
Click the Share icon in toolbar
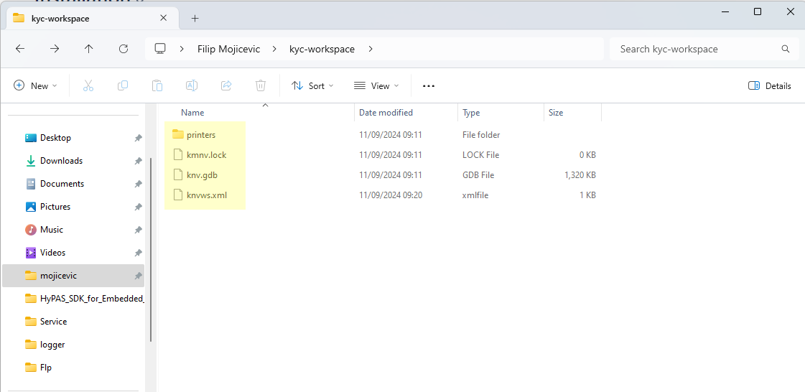click(226, 85)
